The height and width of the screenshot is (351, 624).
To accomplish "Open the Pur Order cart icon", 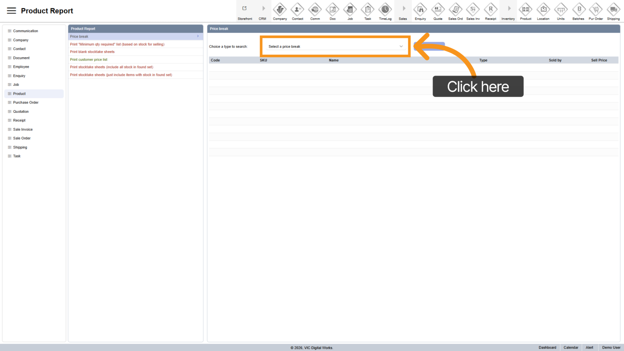I will [x=595, y=9].
